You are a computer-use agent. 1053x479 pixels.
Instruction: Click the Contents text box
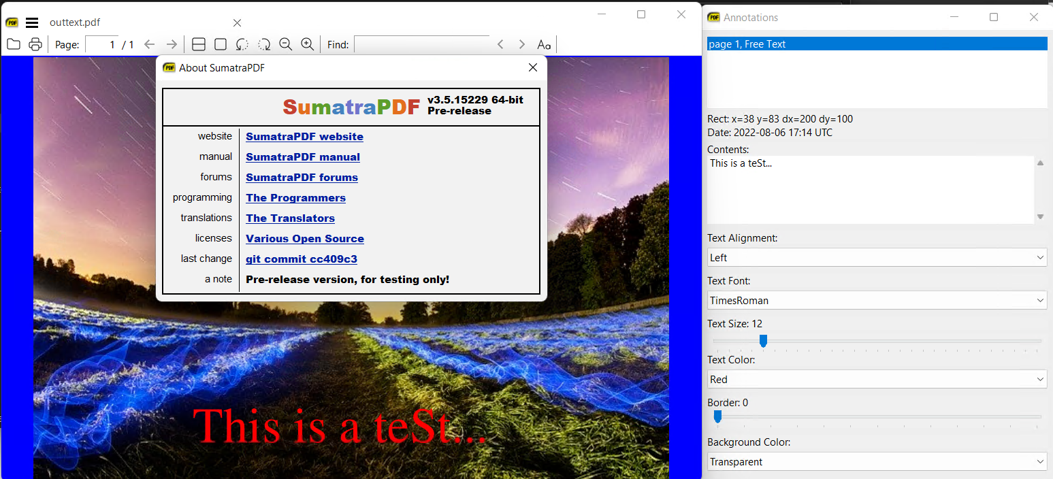871,190
